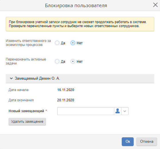Focus the Новый замещающий text field
This screenshot has height=149, width=160.
click(x=86, y=111)
